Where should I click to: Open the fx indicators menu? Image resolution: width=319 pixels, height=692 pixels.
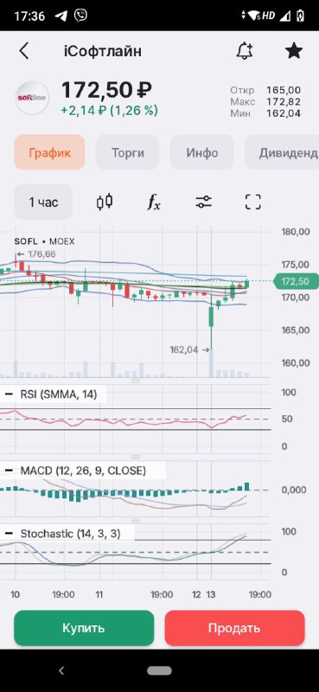coord(154,202)
